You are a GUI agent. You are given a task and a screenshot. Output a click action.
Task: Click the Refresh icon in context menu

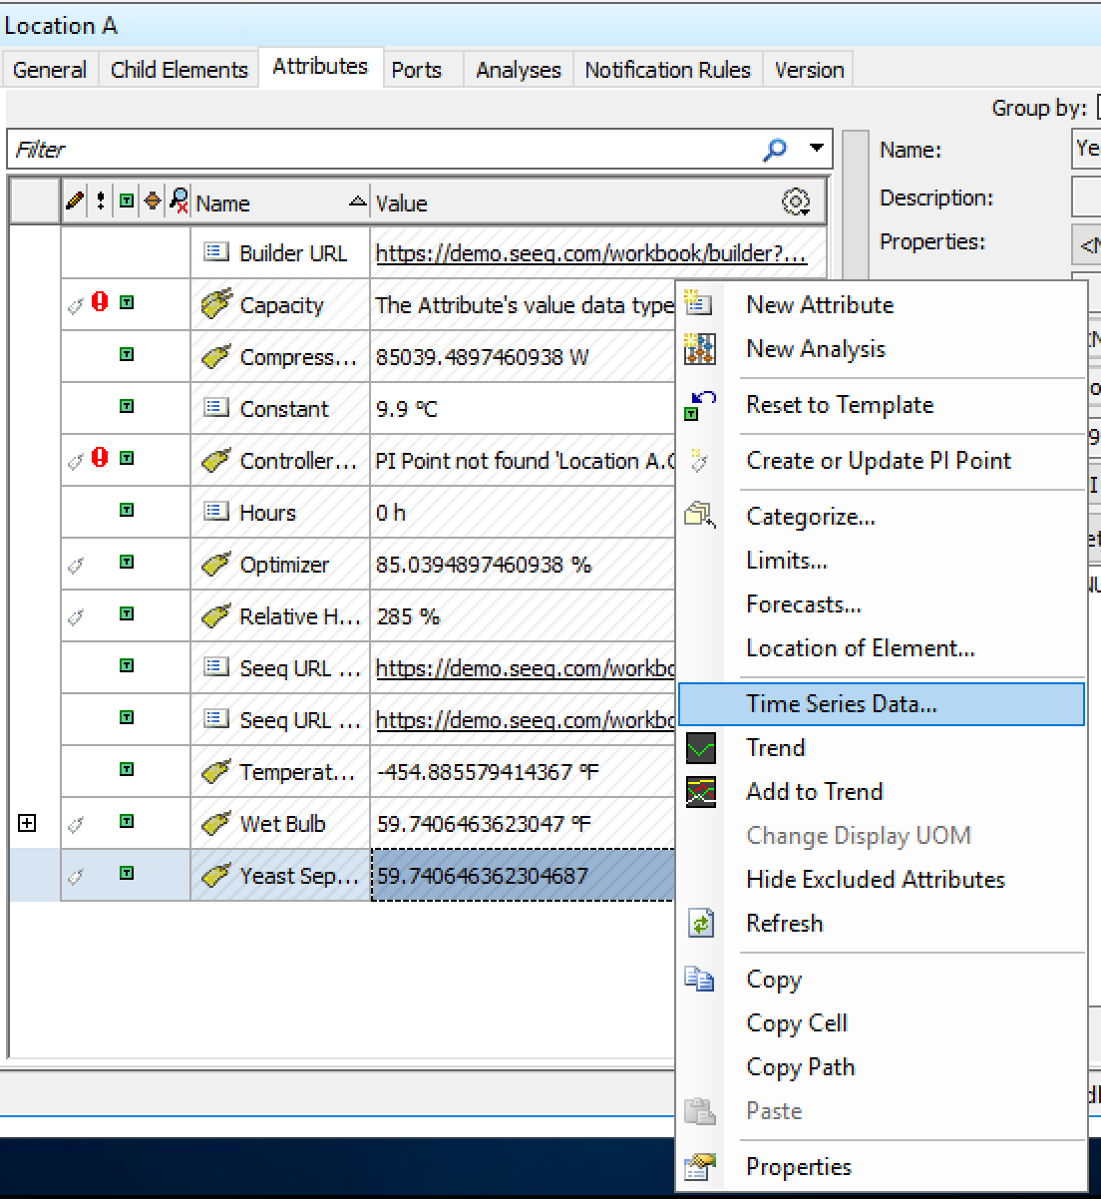coord(701,924)
